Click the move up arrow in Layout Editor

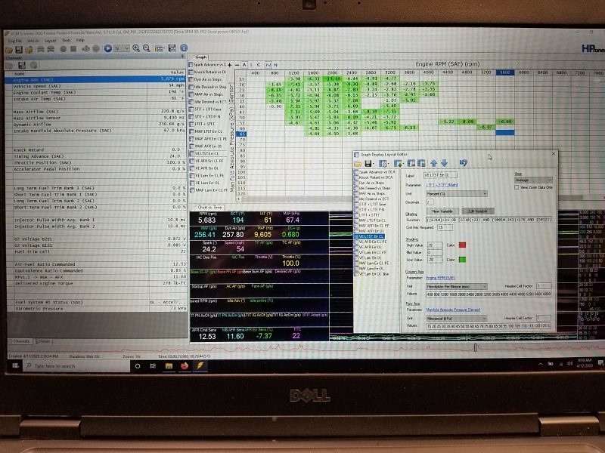[x=433, y=163]
